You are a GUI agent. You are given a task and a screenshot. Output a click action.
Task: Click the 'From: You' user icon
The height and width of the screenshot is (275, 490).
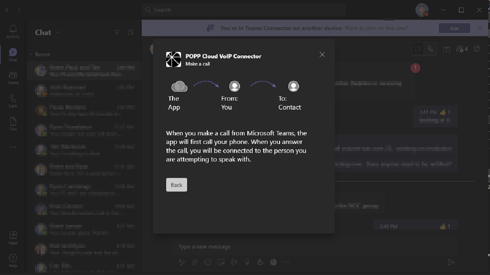[235, 86]
